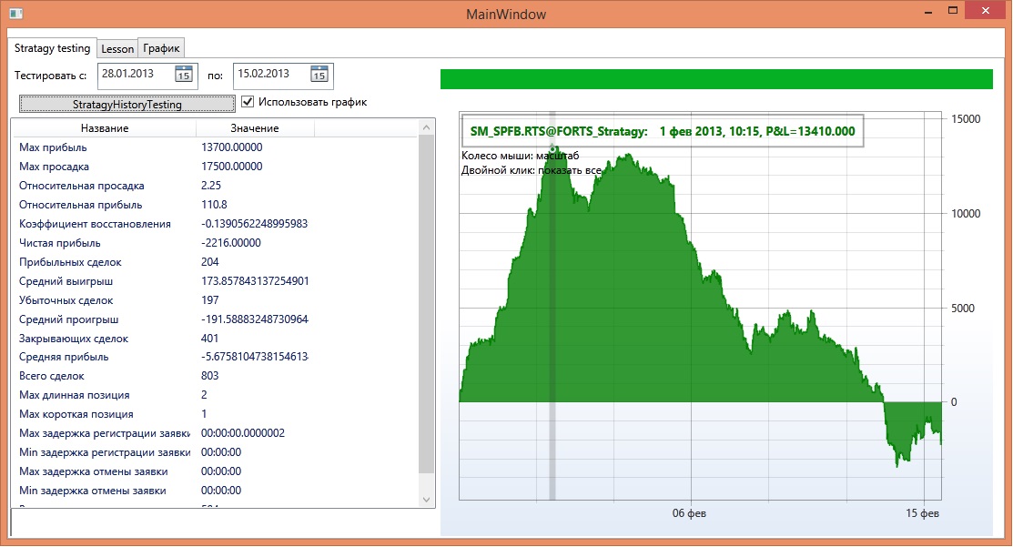The image size is (1013, 547).
Task: Click the Название column header
Action: [x=105, y=128]
